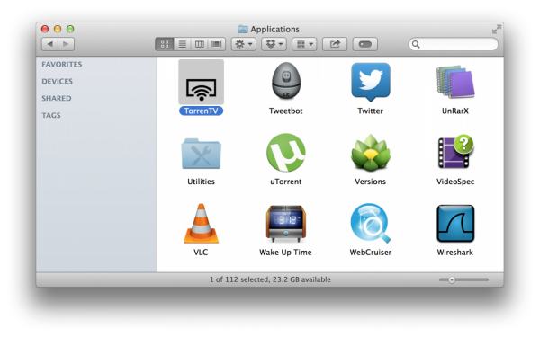Click the Finder search field

point(454,44)
